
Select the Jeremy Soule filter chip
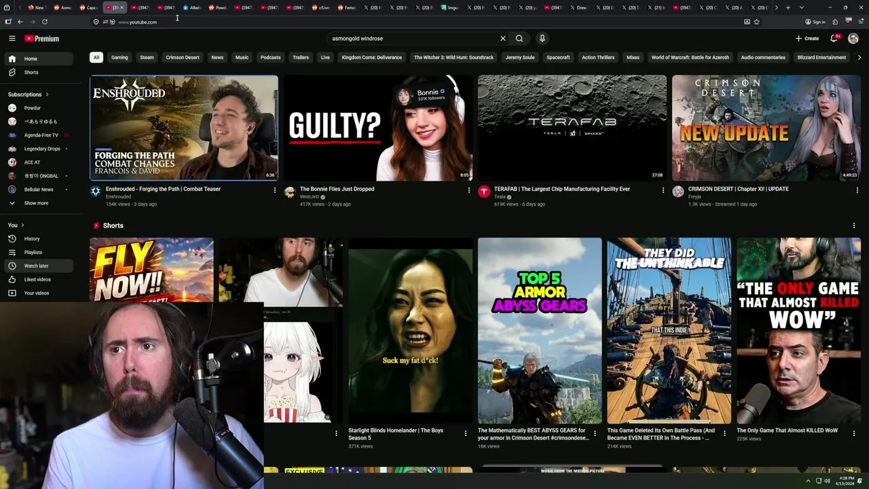click(520, 58)
